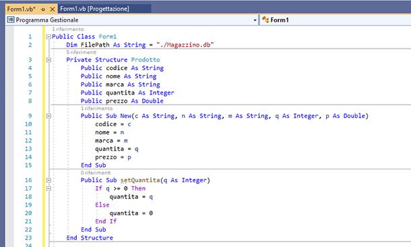Collapse the If q >= 0 Then block
The width and height of the screenshot is (411, 247).
pos(49,188)
